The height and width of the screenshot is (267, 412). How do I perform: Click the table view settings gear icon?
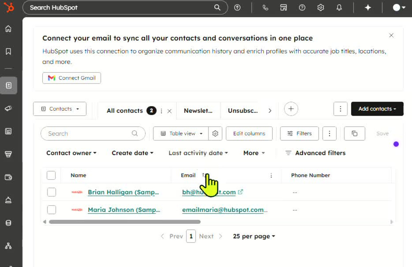tap(215, 133)
